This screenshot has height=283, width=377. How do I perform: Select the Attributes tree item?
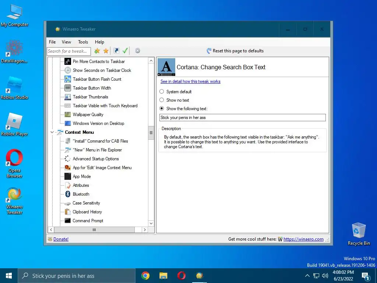pos(81,185)
